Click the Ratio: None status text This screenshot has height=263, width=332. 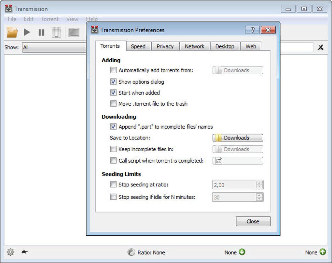click(151, 252)
